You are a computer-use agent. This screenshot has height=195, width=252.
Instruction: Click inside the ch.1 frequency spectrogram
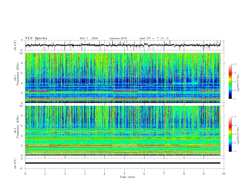tap(124, 78)
